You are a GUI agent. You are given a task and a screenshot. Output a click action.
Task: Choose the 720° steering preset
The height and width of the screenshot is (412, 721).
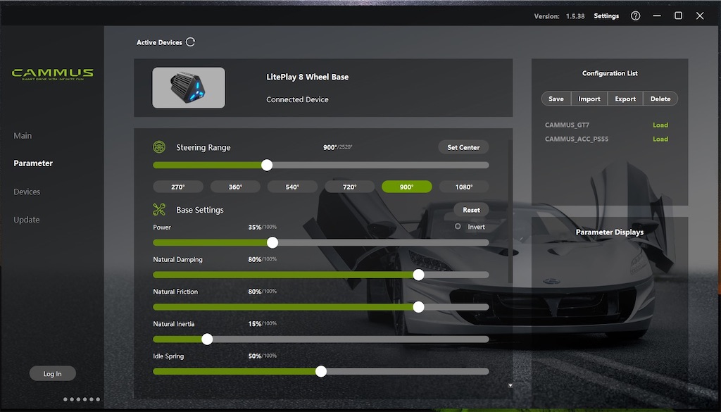tap(349, 187)
